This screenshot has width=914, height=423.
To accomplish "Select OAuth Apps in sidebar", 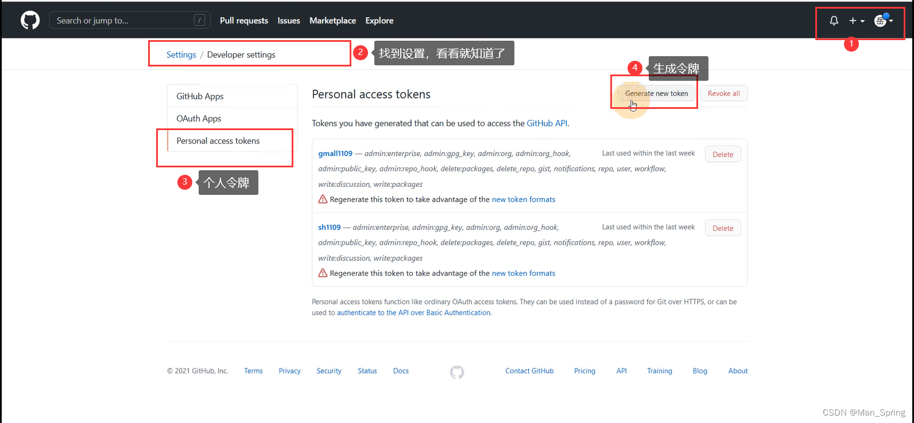I will click(232, 119).
